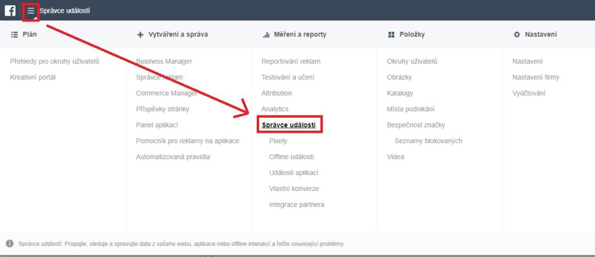595x257 pixels.
Task: Click the gear icon beside Nastavení header
Action: click(x=517, y=34)
